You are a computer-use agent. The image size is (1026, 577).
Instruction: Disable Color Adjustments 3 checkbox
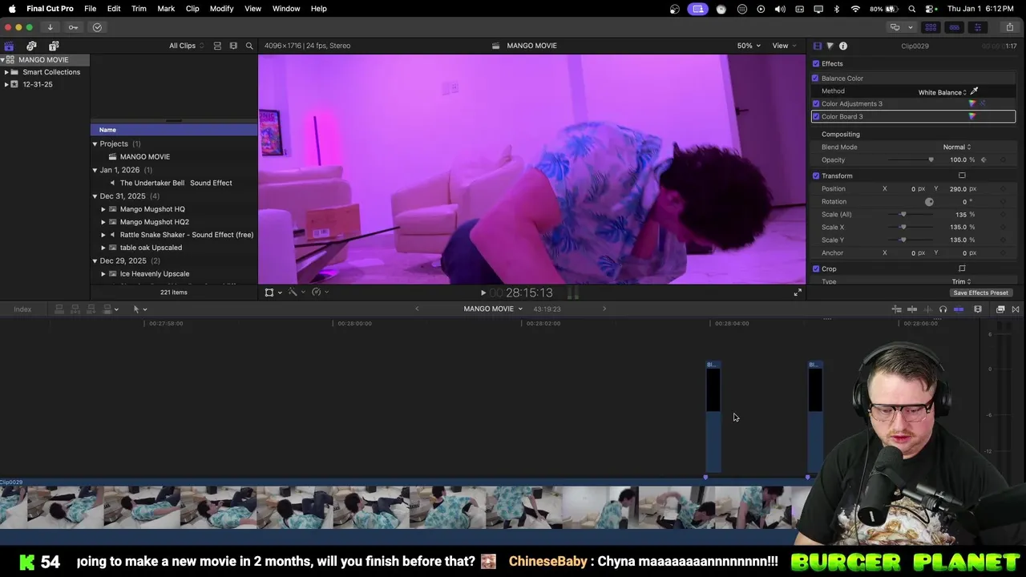point(816,103)
